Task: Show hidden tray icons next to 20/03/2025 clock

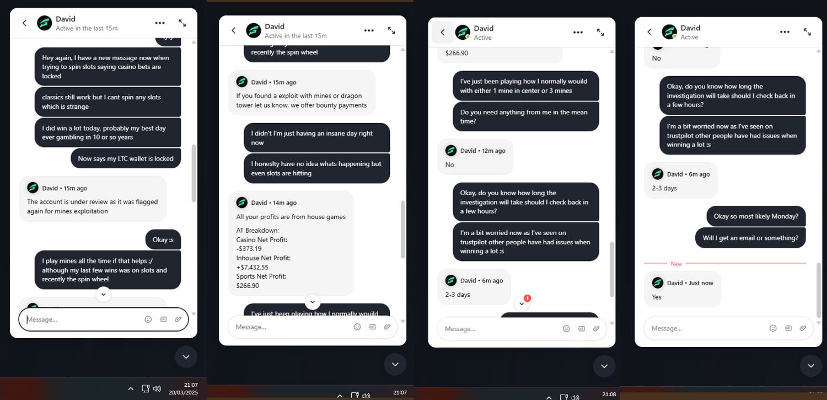Action: click(x=131, y=388)
